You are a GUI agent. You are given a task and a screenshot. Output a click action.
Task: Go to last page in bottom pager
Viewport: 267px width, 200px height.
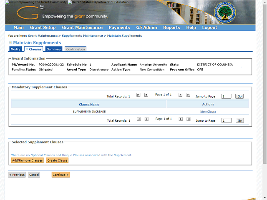(189, 119)
